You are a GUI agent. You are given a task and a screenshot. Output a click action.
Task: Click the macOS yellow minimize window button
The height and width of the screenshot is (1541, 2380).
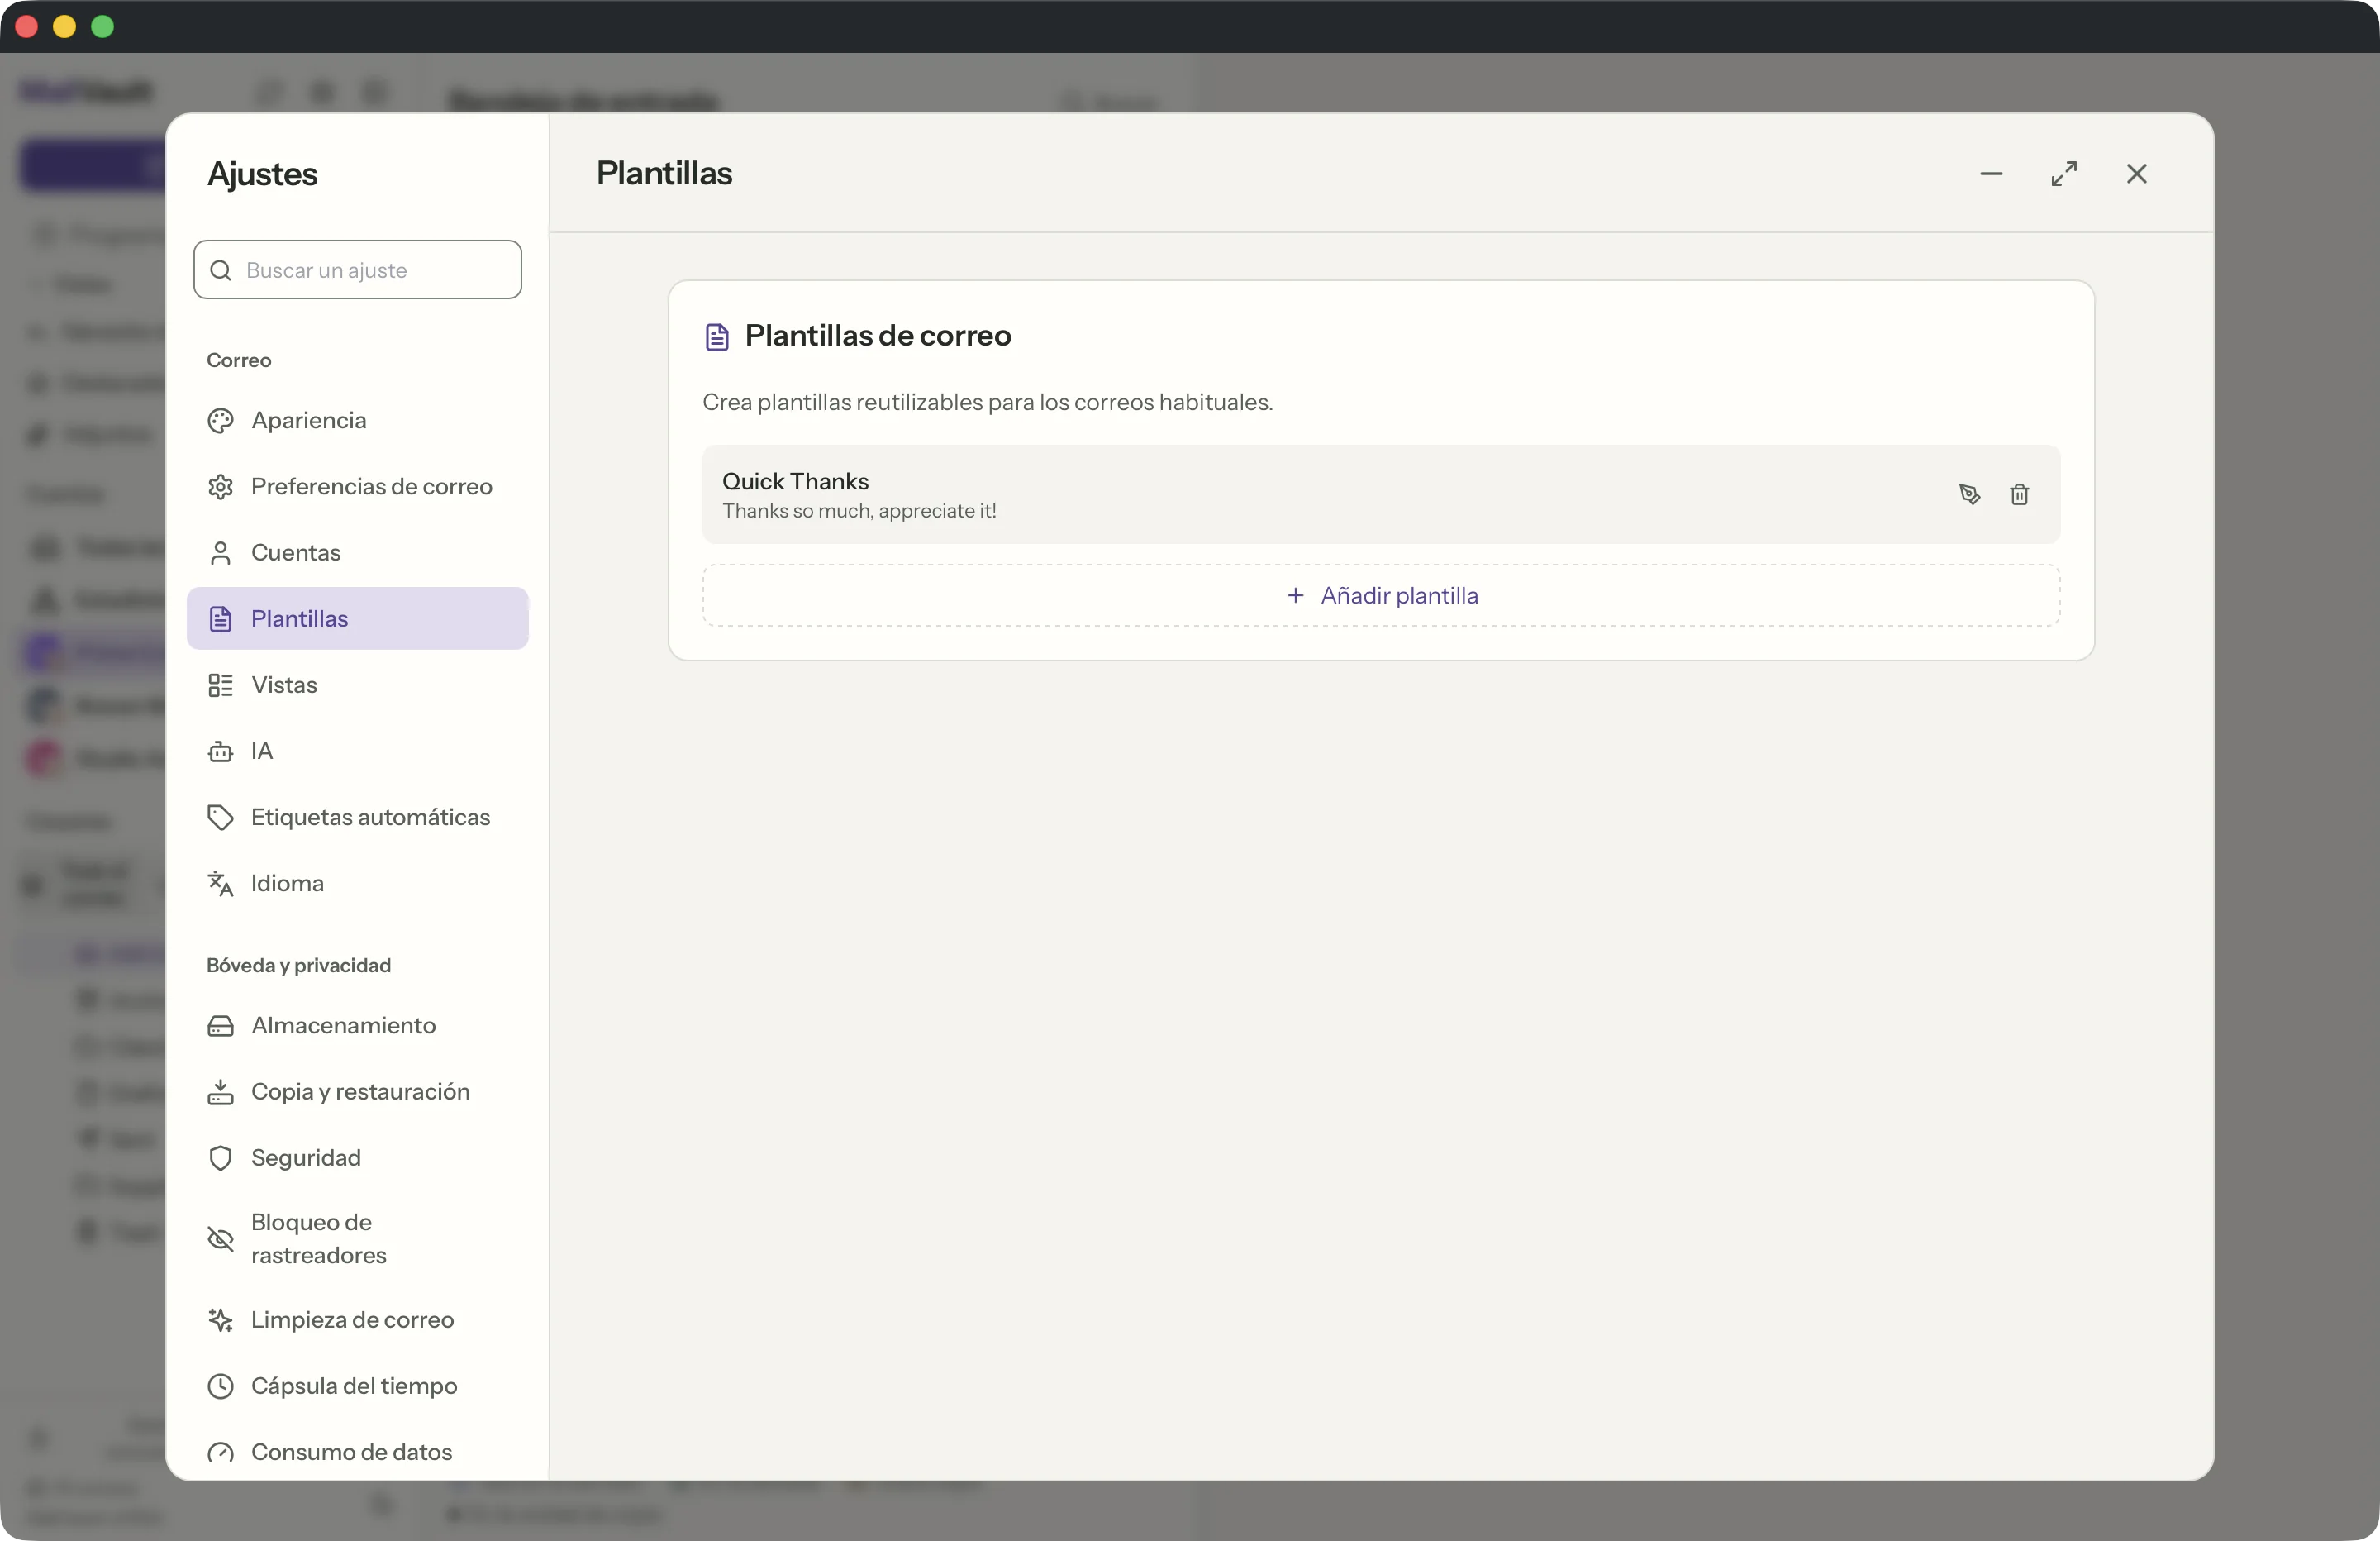pyautogui.click(x=65, y=27)
